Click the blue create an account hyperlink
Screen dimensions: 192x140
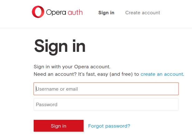click(162, 74)
